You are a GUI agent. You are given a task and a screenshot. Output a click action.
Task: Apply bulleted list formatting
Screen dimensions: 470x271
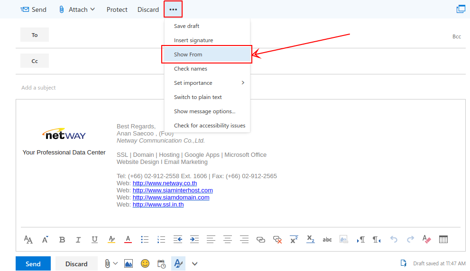[145, 240]
